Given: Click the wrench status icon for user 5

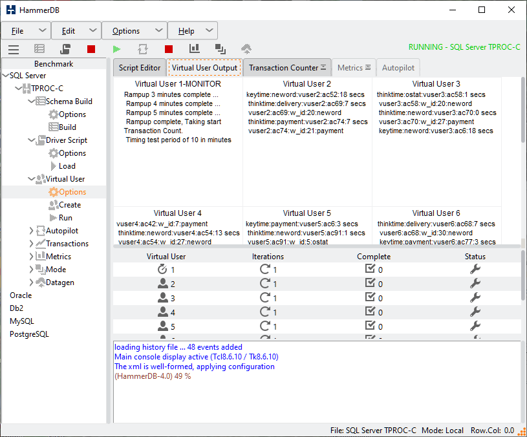Looking at the screenshot, I should point(475,326).
